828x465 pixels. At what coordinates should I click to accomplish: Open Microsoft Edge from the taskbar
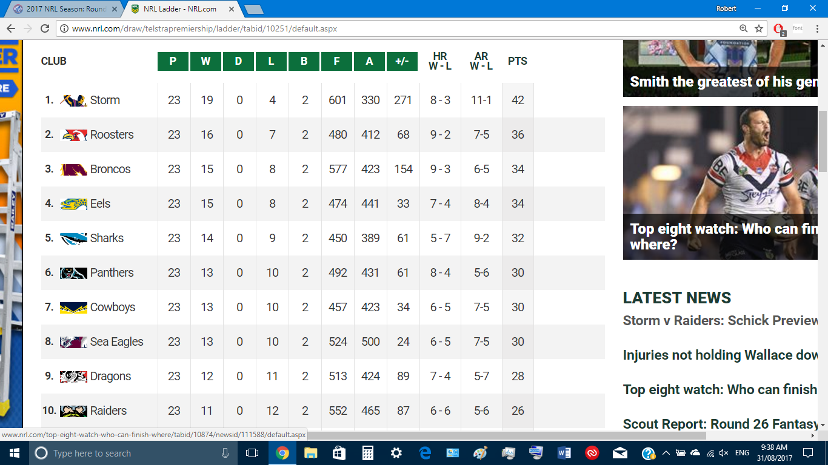tap(424, 453)
